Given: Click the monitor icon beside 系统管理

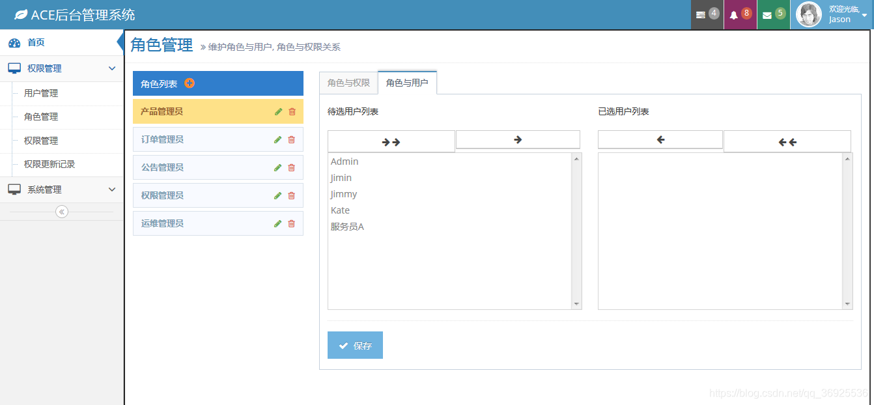Looking at the screenshot, I should click(x=14, y=189).
